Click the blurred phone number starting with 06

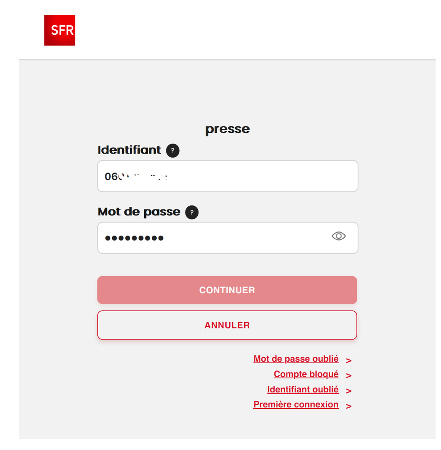click(136, 177)
